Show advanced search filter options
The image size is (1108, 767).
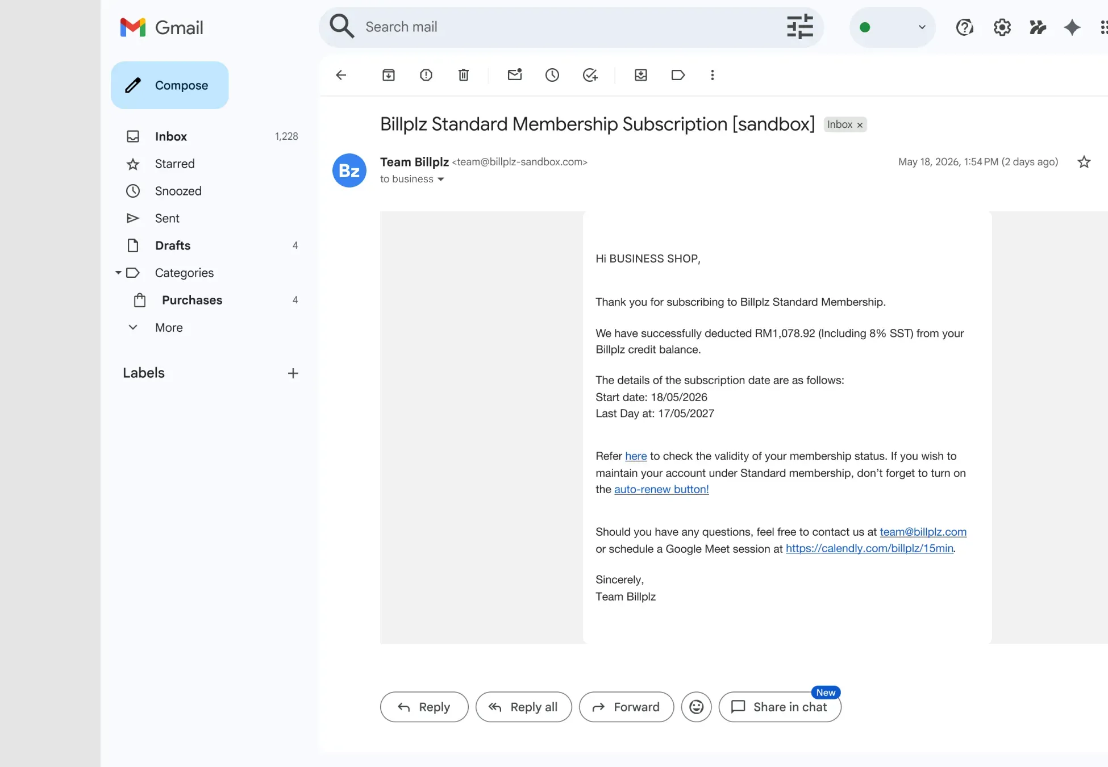tap(800, 27)
